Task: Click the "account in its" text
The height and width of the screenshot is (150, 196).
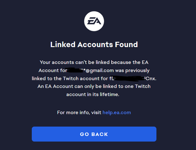Action: 82,94
